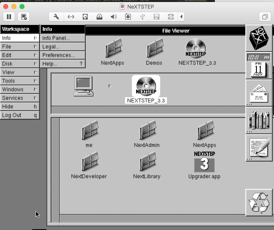Click the network adapter icon

click(x=71, y=17)
